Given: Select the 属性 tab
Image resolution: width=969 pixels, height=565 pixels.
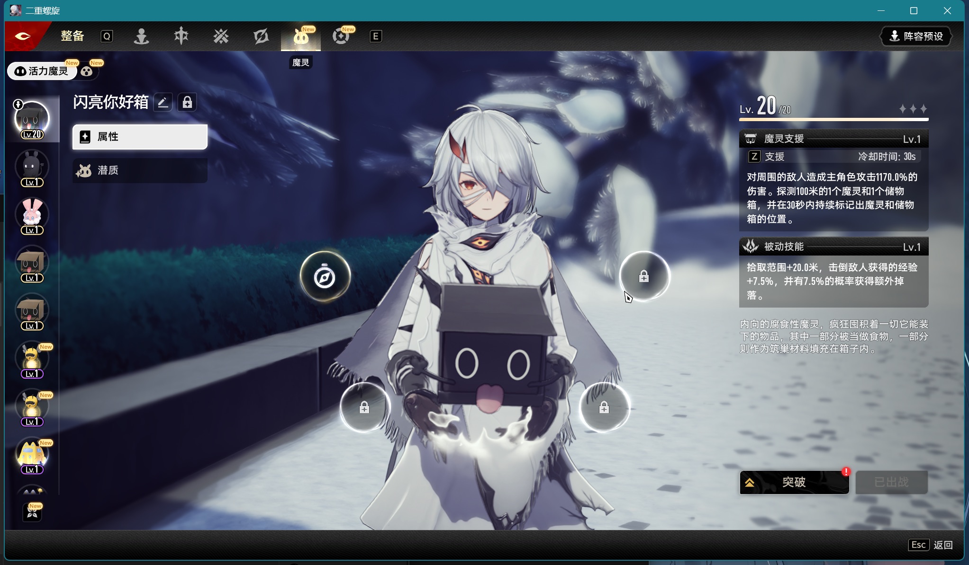Looking at the screenshot, I should 140,137.
